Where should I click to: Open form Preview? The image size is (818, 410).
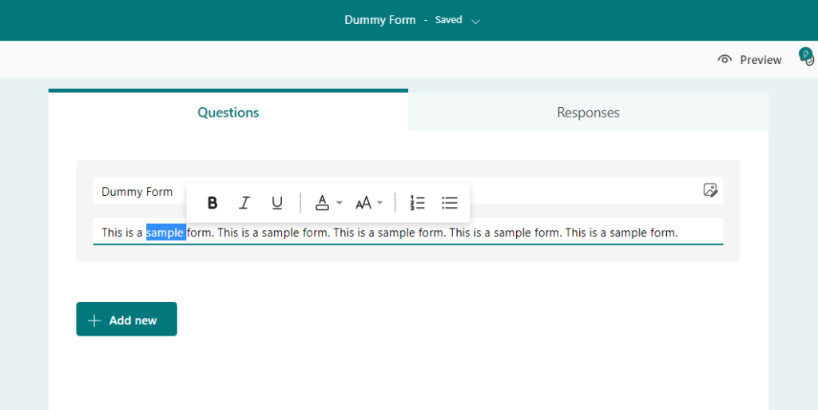coord(749,59)
